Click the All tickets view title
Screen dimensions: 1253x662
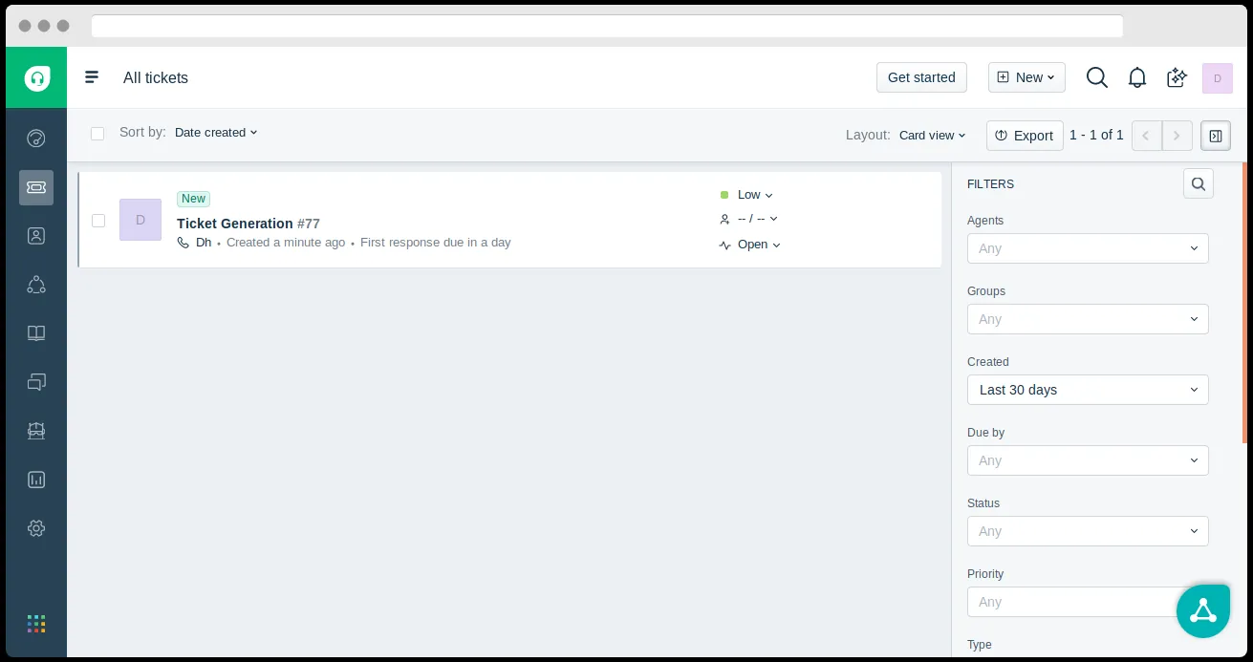click(x=156, y=78)
